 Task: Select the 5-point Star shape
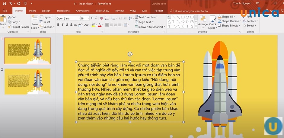[192, 26]
